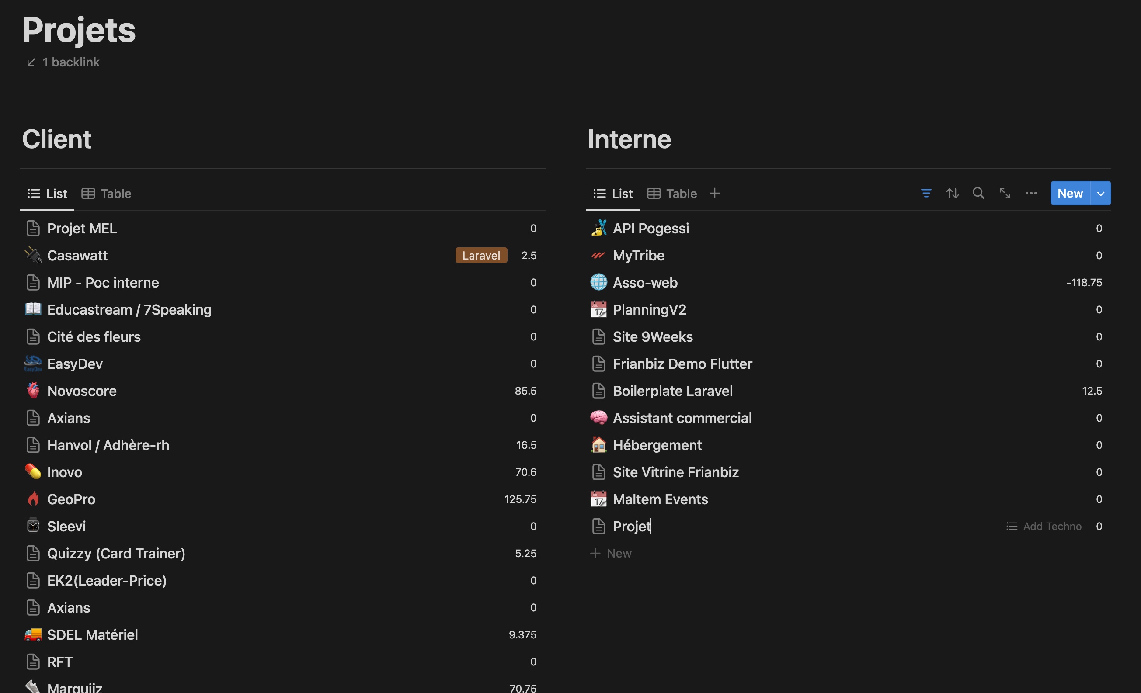
Task: Expand the dropdown arrow beside blue New
Action: (x=1101, y=193)
